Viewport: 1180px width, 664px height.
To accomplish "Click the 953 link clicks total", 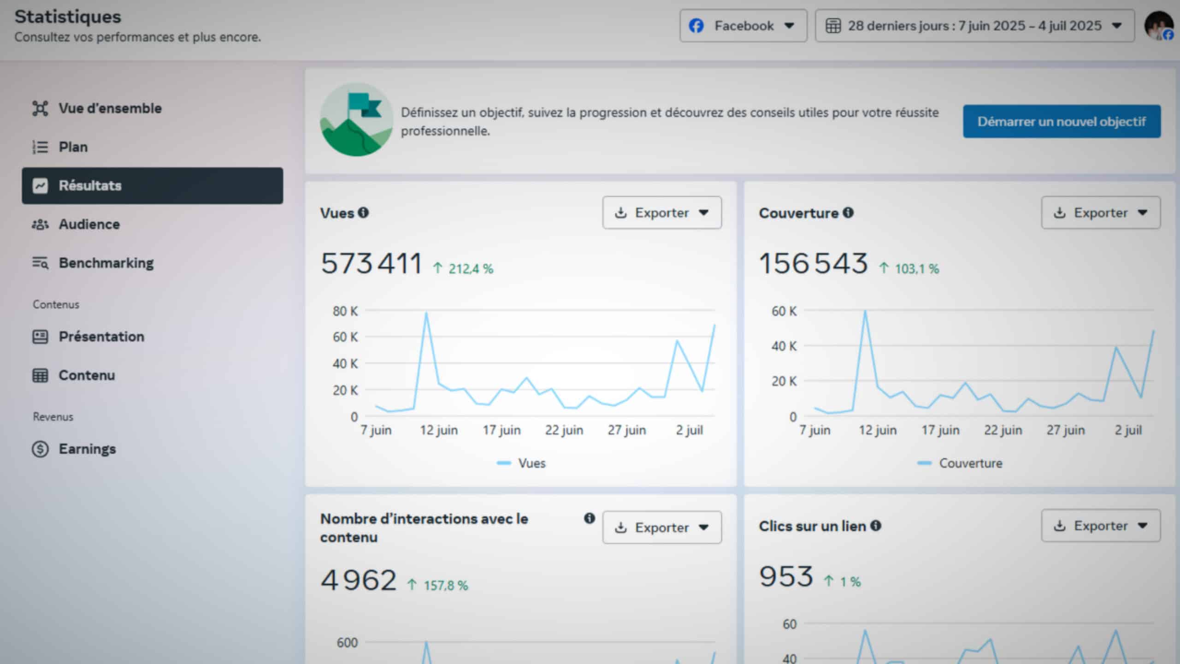I will [786, 576].
